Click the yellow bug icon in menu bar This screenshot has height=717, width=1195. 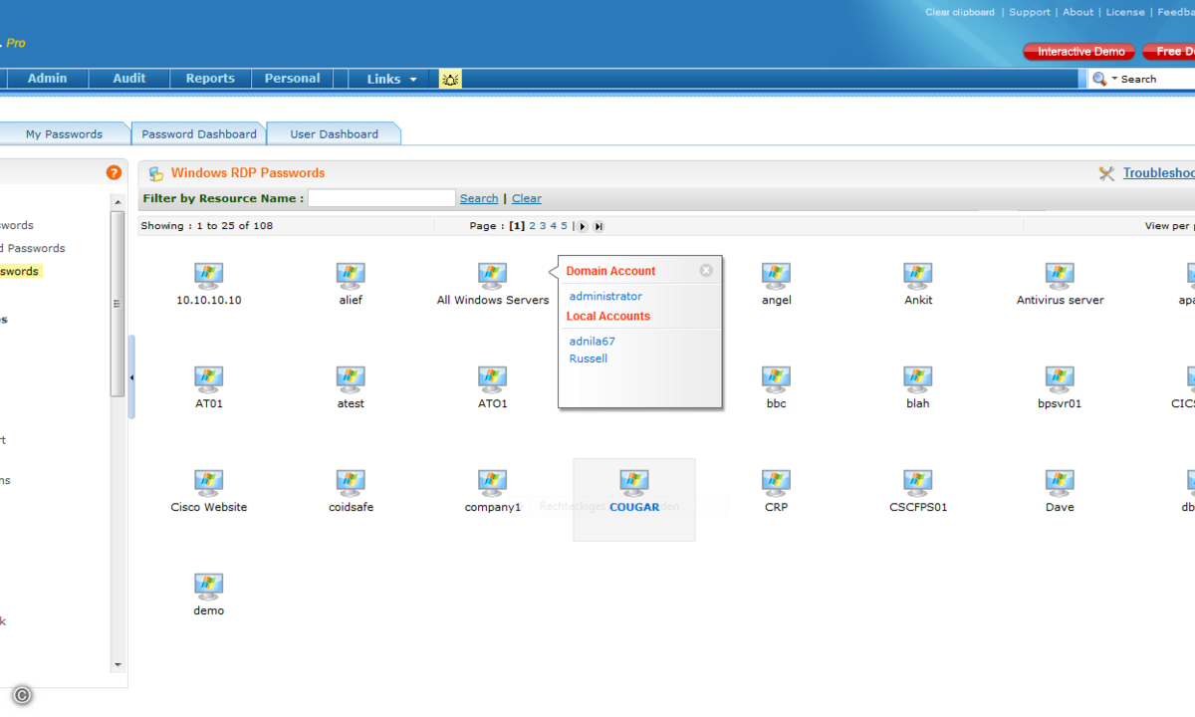click(450, 79)
